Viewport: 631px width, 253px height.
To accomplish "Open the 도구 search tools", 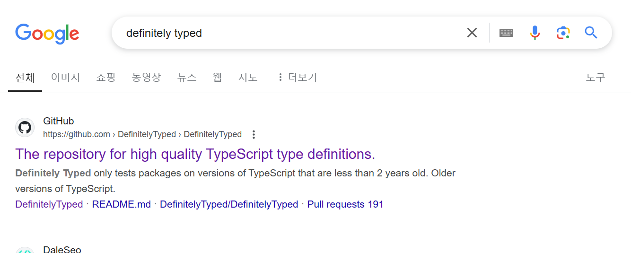I will (x=596, y=78).
